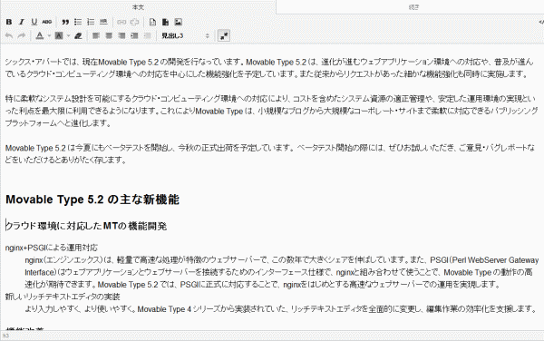Image resolution: width=544 pixels, height=341 pixels.
Task: Insert a horizontal rule (HR)
Action: 103,22
